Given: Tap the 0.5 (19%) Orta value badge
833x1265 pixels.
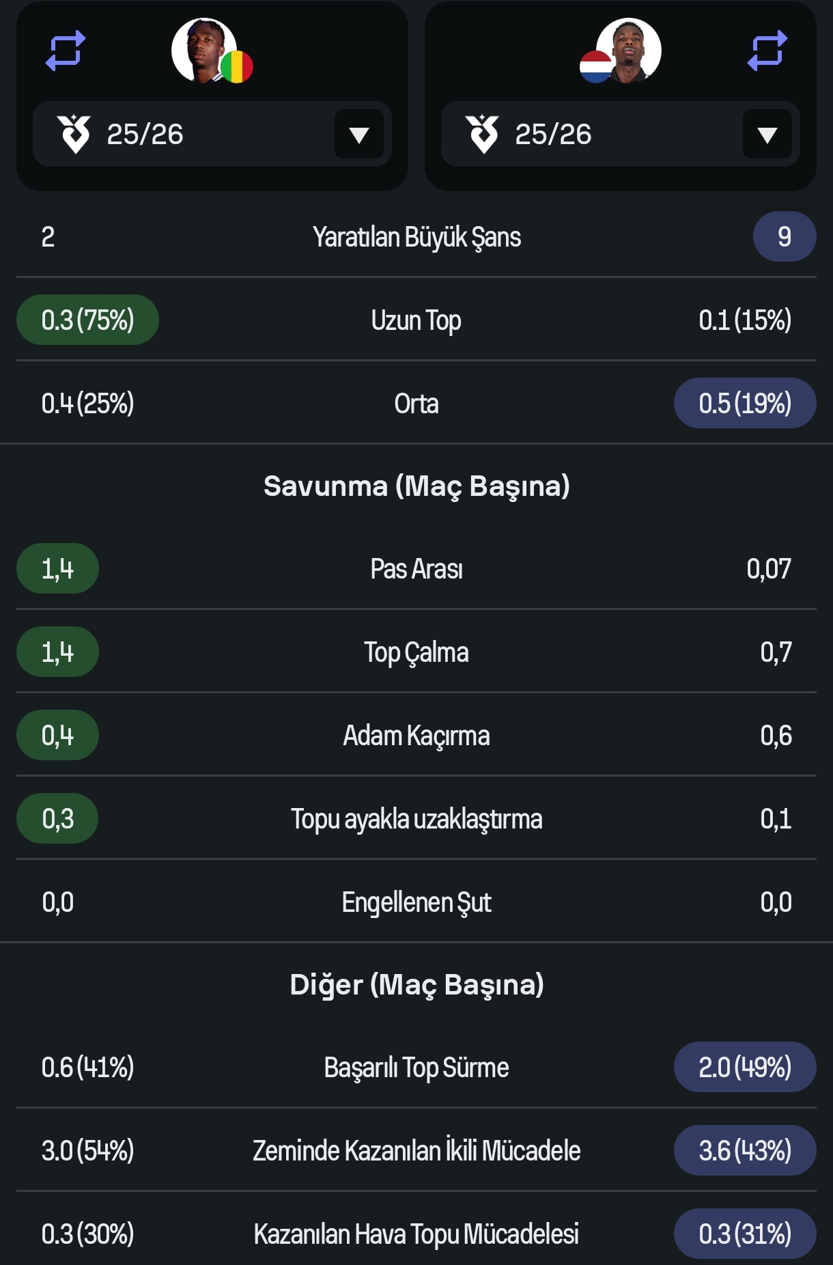Looking at the screenshot, I should click(x=745, y=403).
